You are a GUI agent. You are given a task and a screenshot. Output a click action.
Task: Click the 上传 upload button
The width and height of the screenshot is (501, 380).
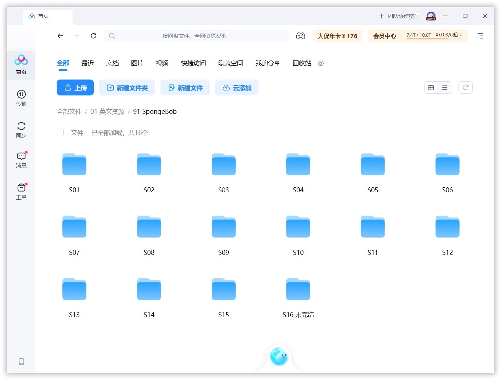point(75,88)
